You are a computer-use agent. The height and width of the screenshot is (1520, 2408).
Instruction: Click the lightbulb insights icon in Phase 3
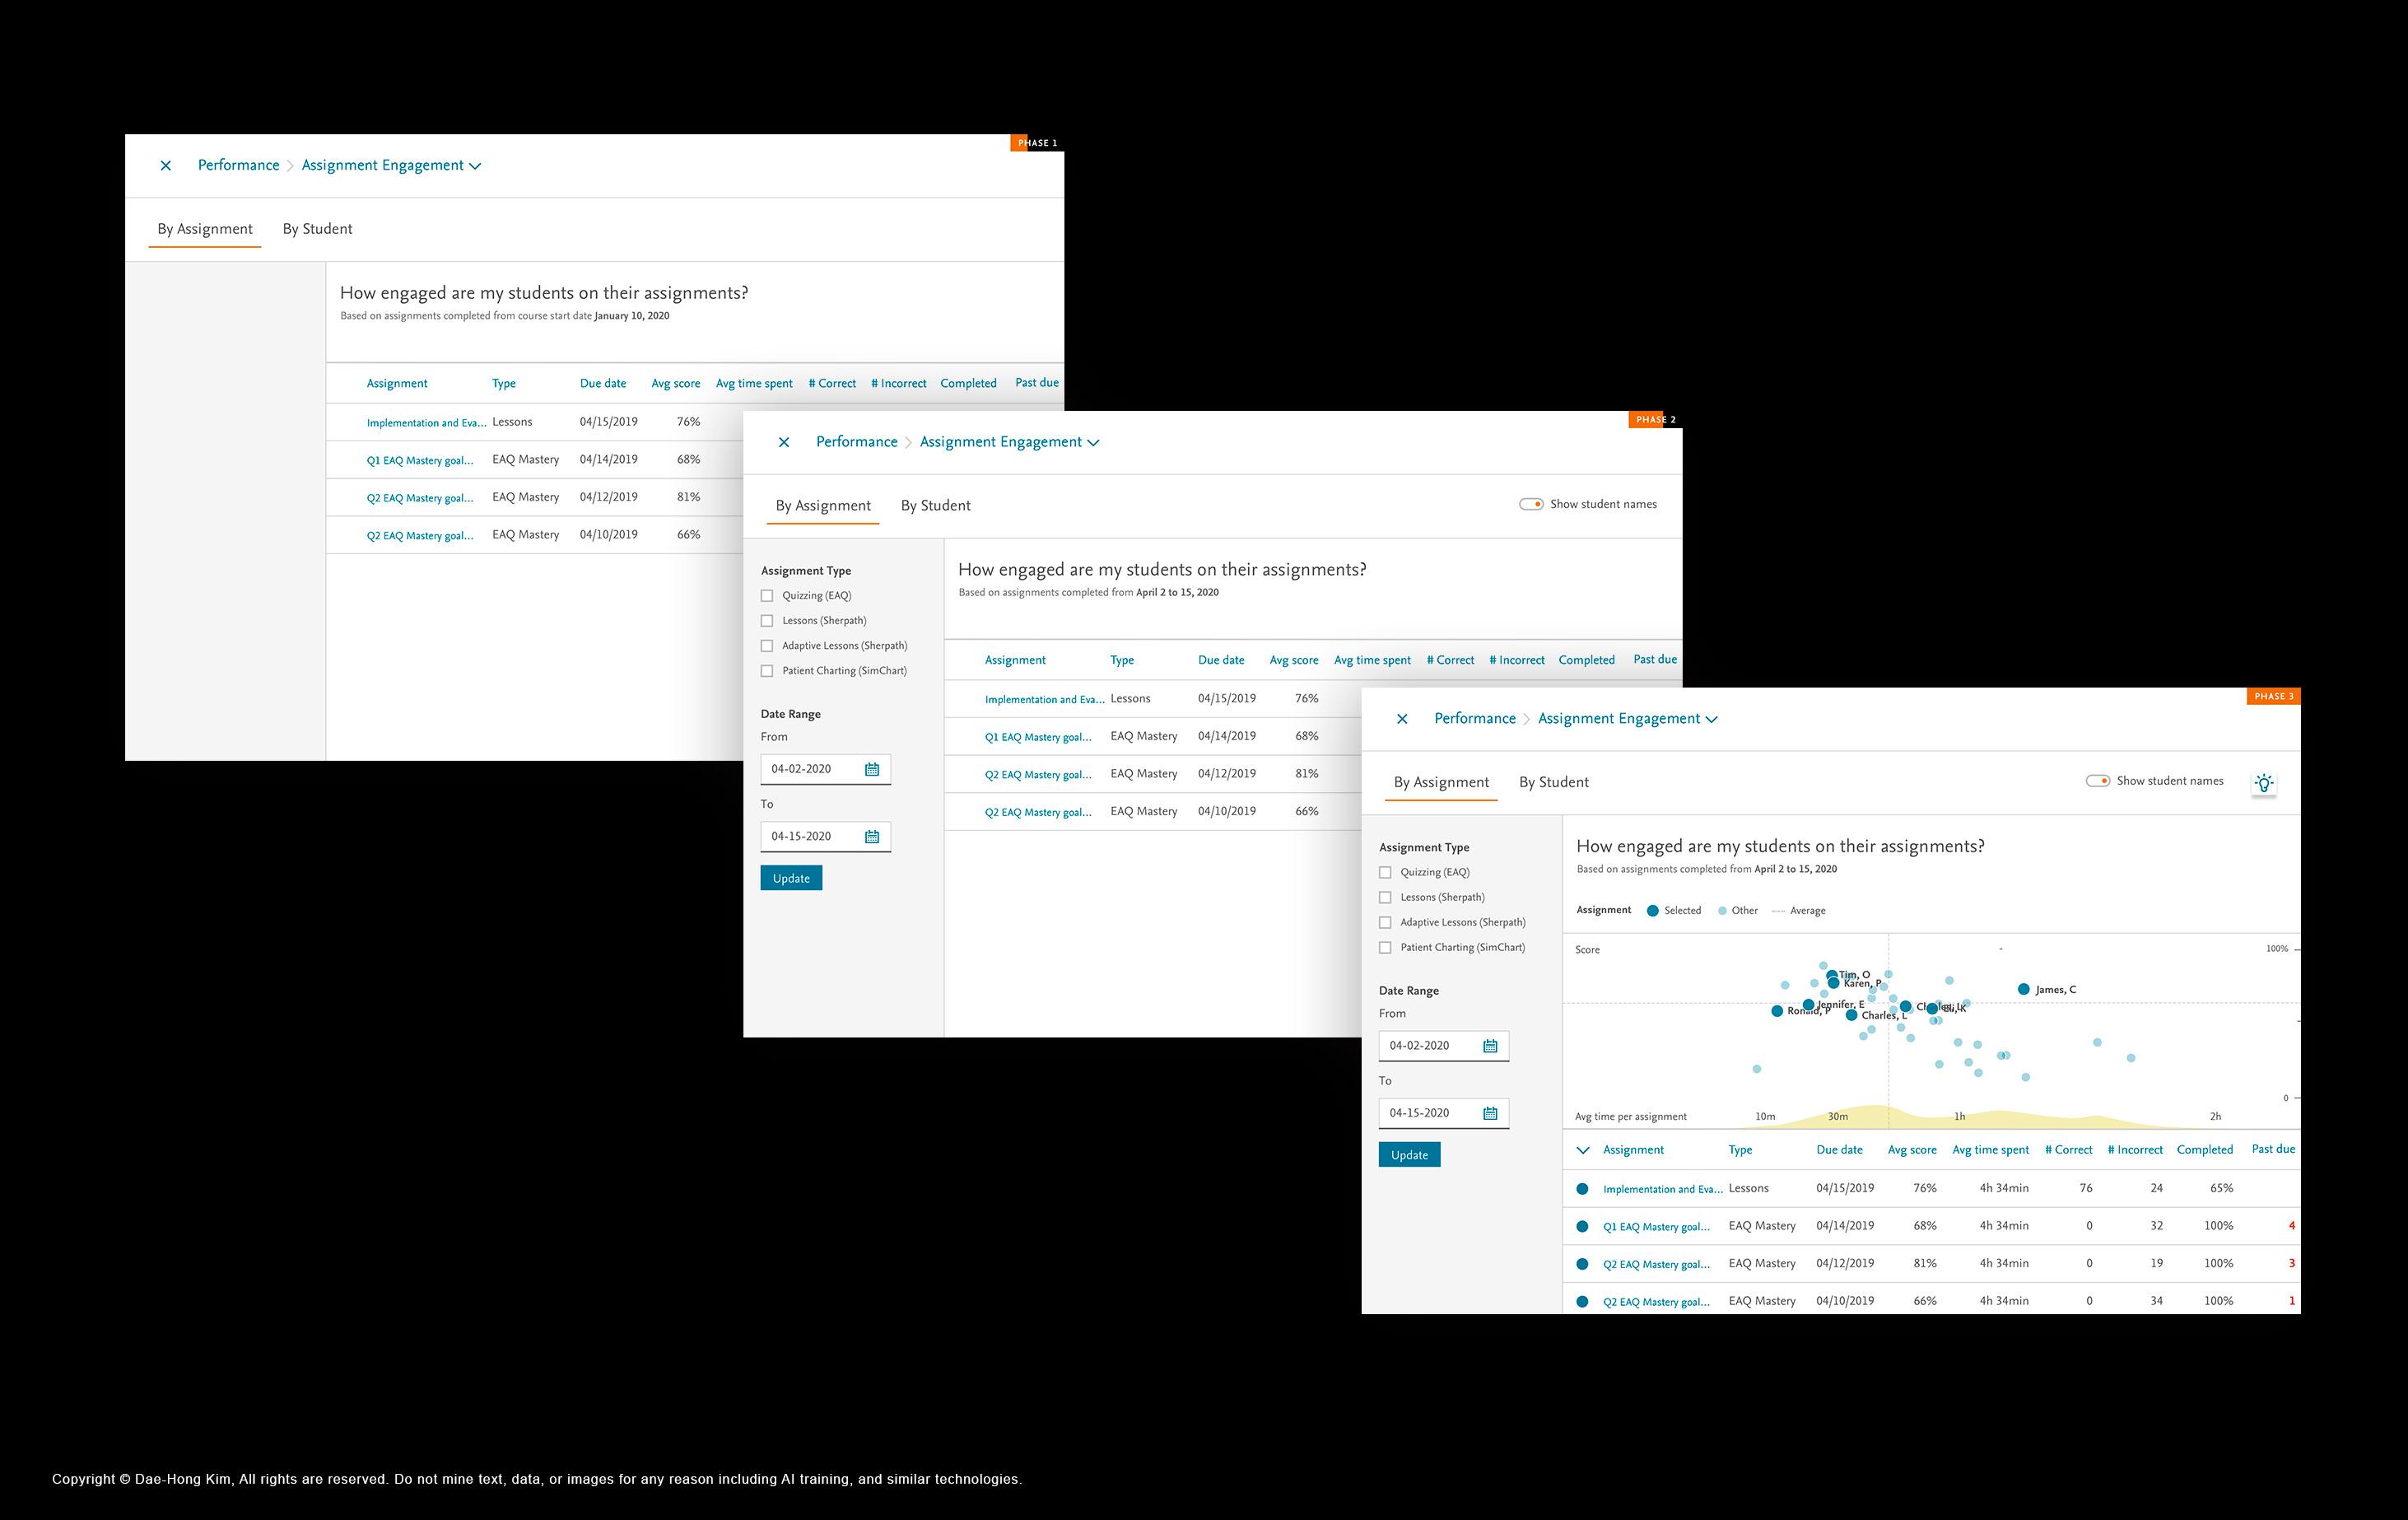pyautogui.click(x=2264, y=783)
